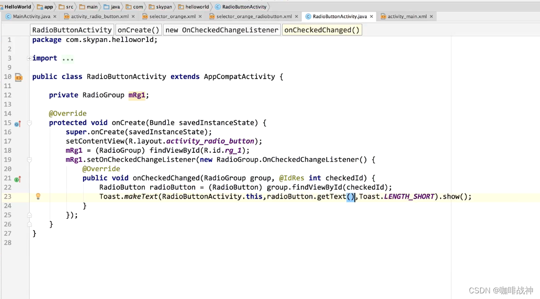Click findViewById(checkedId) on line 22
Screen dimensions: 540x299
pos(340,187)
